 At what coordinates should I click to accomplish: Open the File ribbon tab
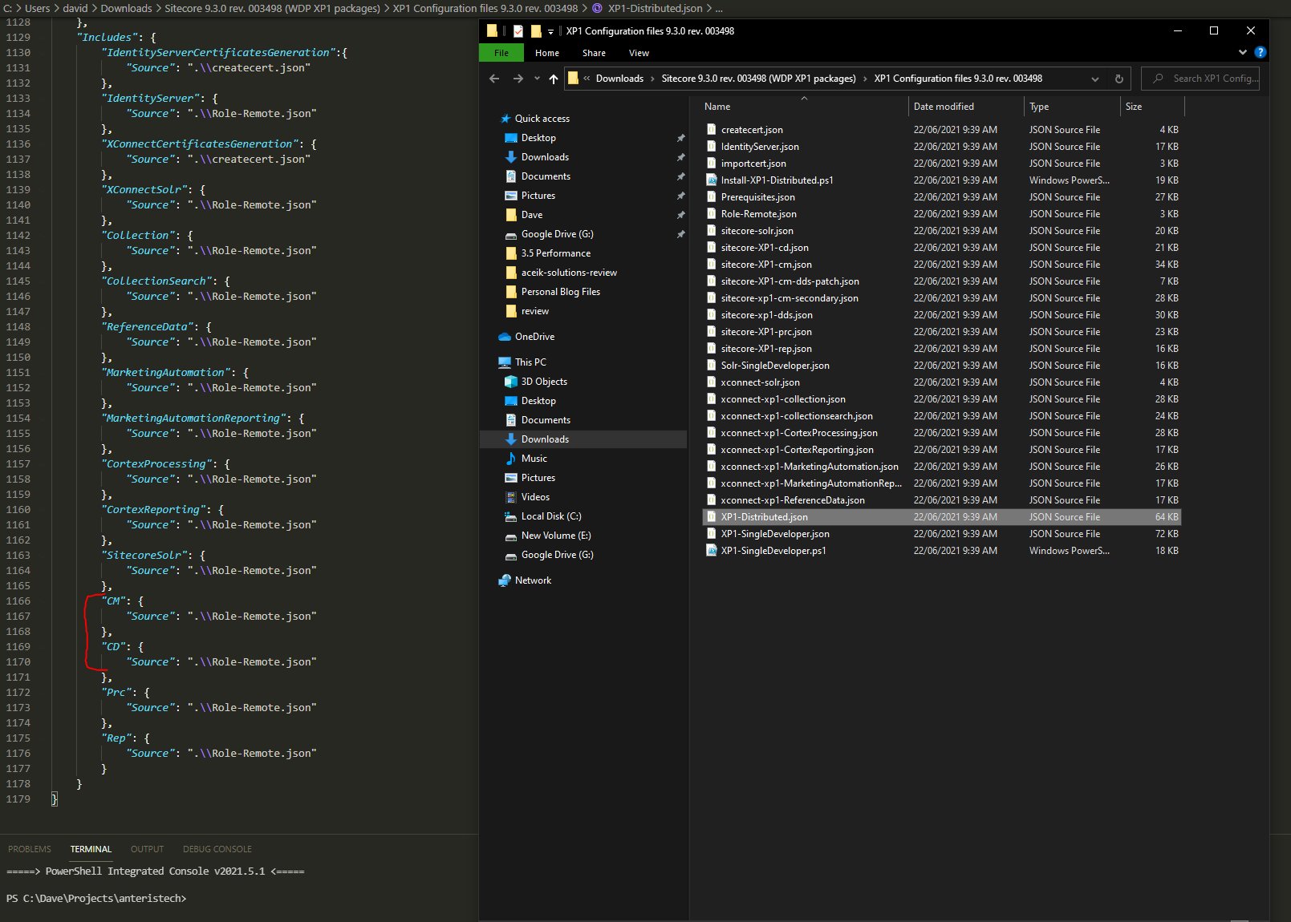(x=501, y=53)
